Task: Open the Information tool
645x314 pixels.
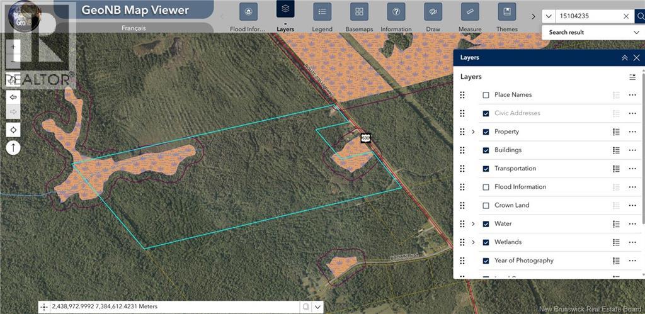Action: tap(396, 11)
